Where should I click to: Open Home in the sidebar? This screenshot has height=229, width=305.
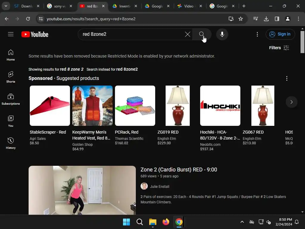11,55
